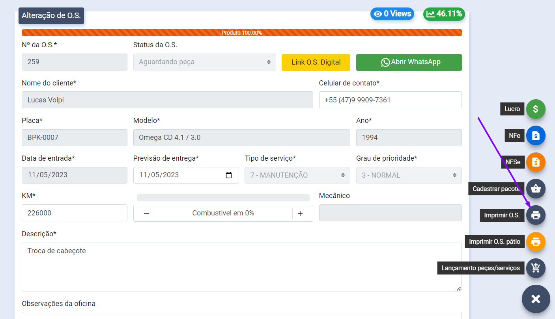Click the orange NFSe invoice icon
This screenshot has width=555, height=319.
(x=535, y=162)
